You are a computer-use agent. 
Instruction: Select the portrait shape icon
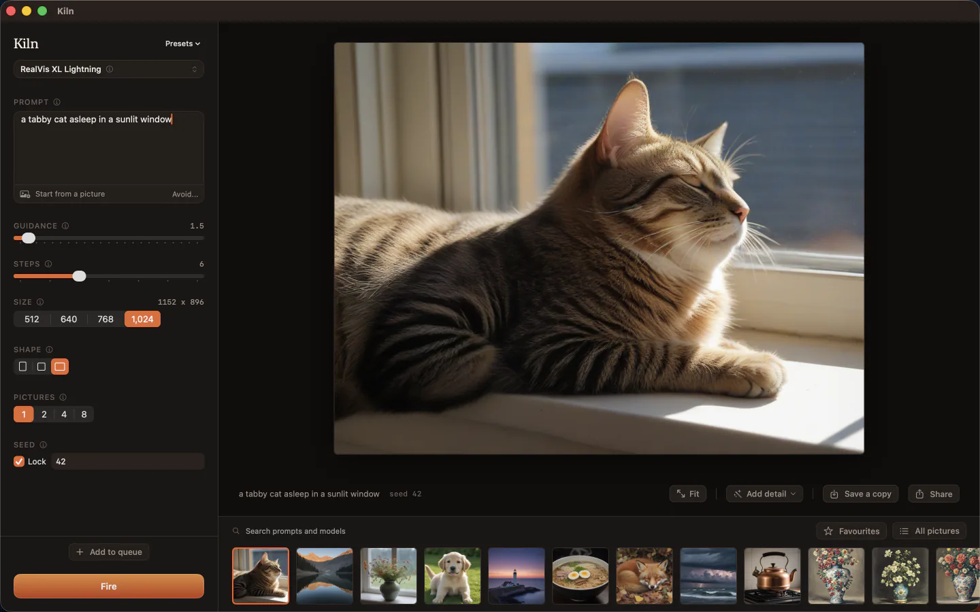(x=23, y=367)
